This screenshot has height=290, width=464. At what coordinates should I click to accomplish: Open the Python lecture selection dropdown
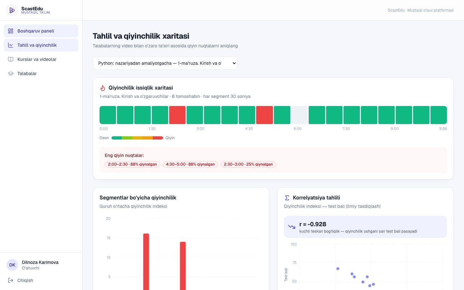165,63
